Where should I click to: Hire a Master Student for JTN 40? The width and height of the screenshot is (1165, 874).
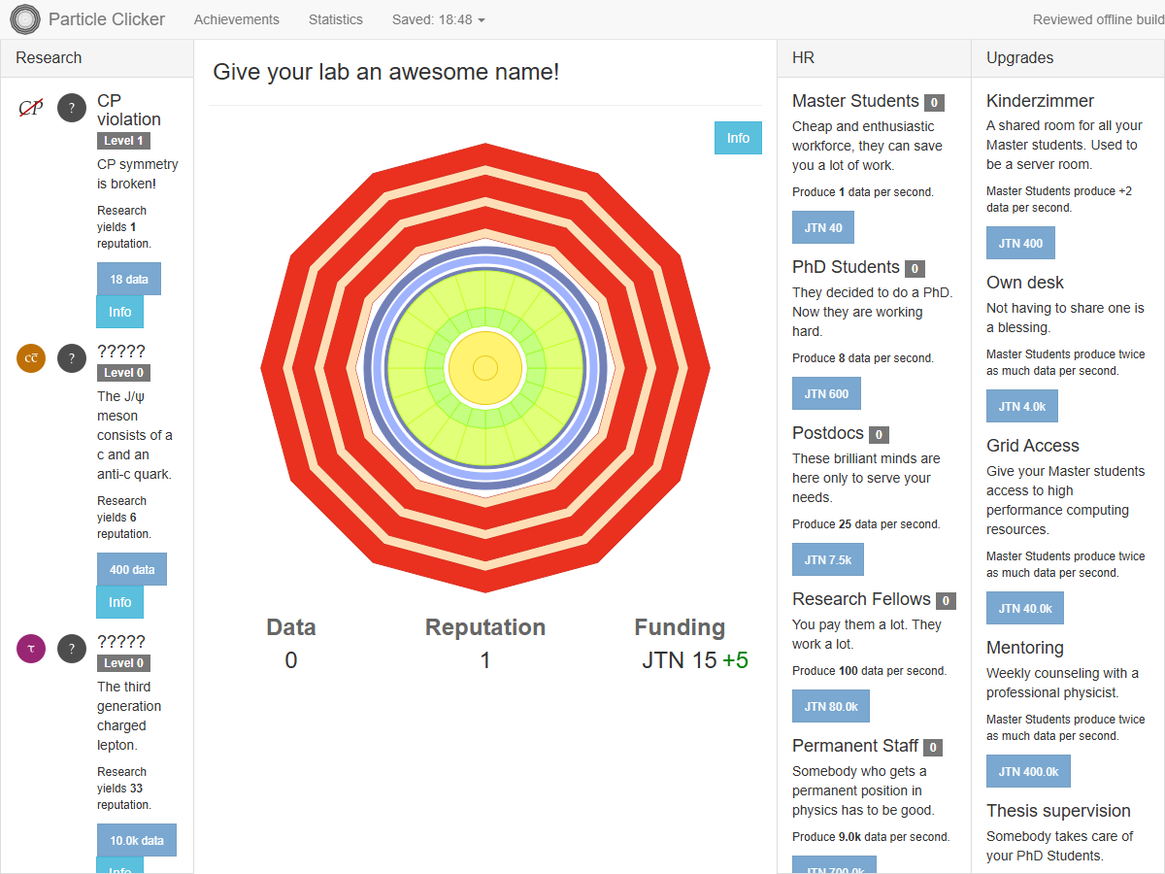(823, 227)
